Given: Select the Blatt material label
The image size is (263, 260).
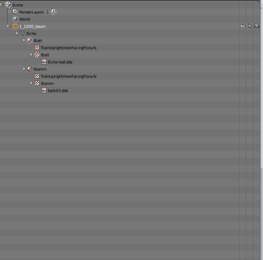Looking at the screenshot, I should point(38,41).
